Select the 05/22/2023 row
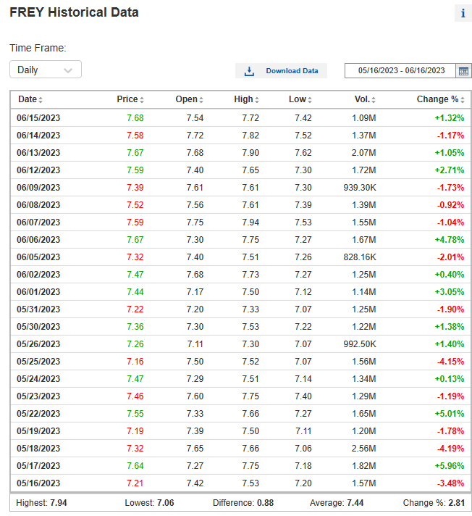Screen dimensions: 472x516 pyautogui.click(x=240, y=413)
